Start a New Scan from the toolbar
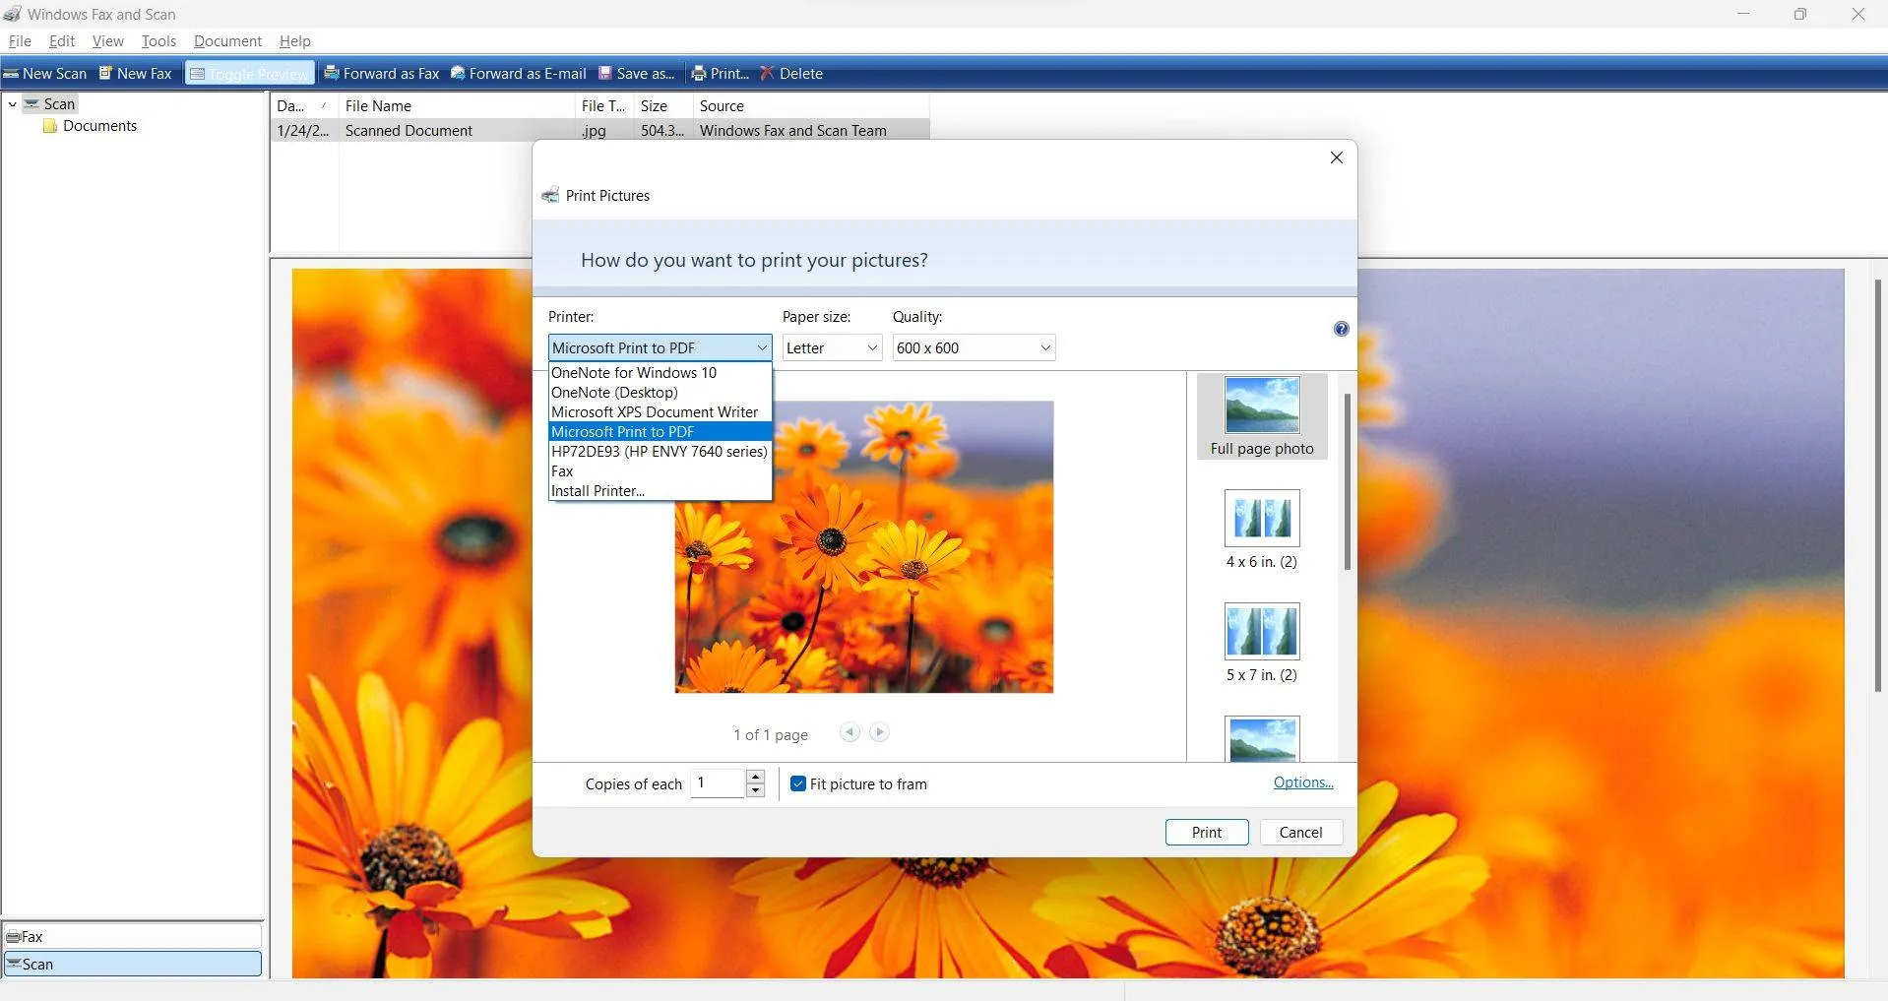This screenshot has height=1001, width=1888. point(45,73)
